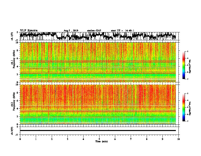Click the ch.1(V) waveform axis label
This screenshot has height=156, width=201.
[12, 36]
